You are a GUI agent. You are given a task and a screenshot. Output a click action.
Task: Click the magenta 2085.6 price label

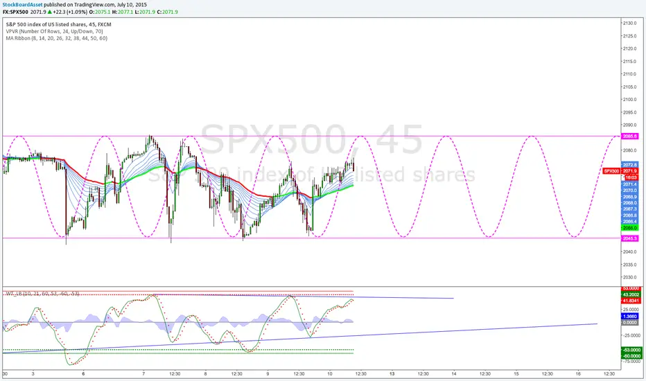pos(629,136)
